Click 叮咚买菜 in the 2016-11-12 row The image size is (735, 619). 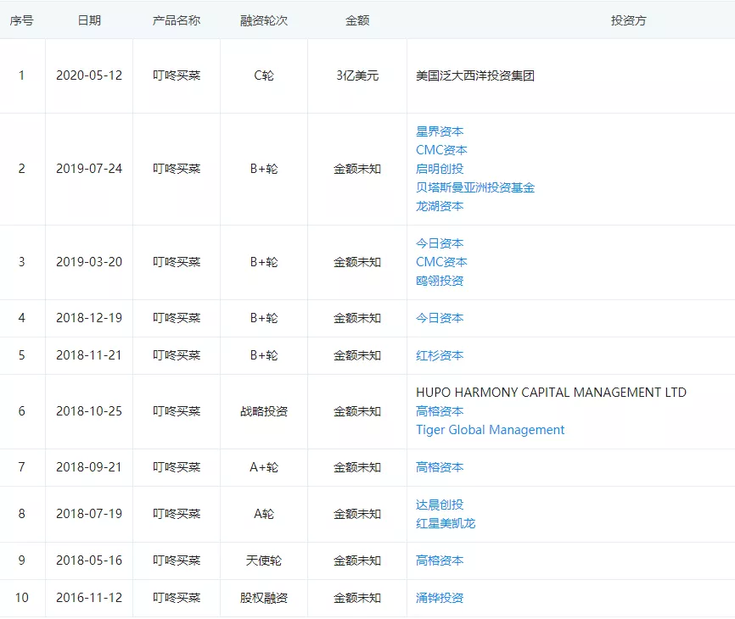point(177,598)
